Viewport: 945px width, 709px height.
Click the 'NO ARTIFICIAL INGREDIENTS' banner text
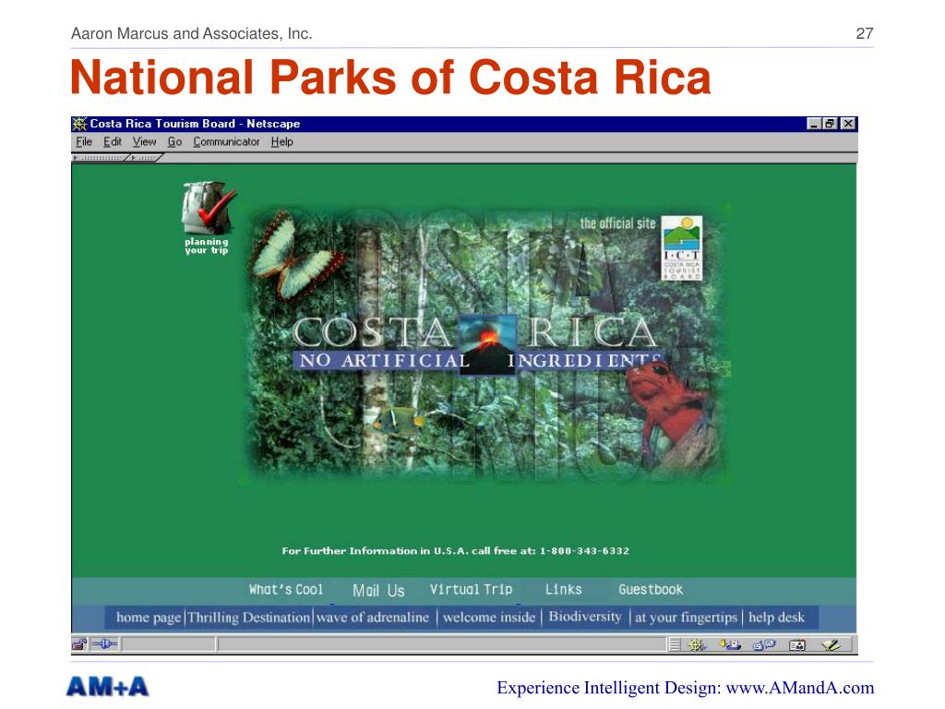(479, 361)
